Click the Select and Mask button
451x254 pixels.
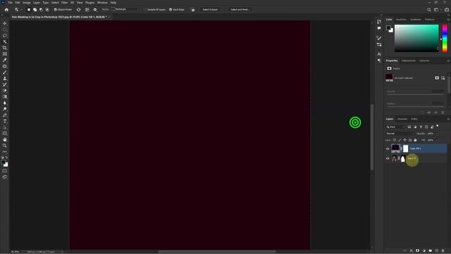coord(240,9)
